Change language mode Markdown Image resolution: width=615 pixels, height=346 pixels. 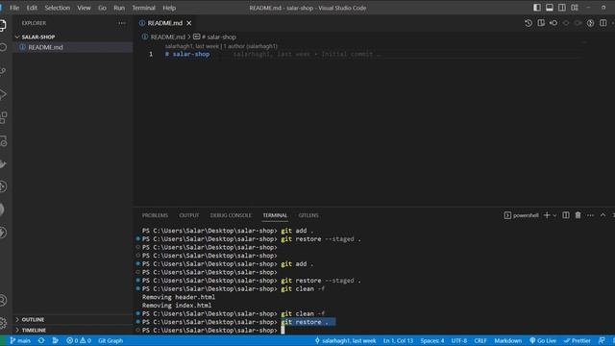[508, 340]
